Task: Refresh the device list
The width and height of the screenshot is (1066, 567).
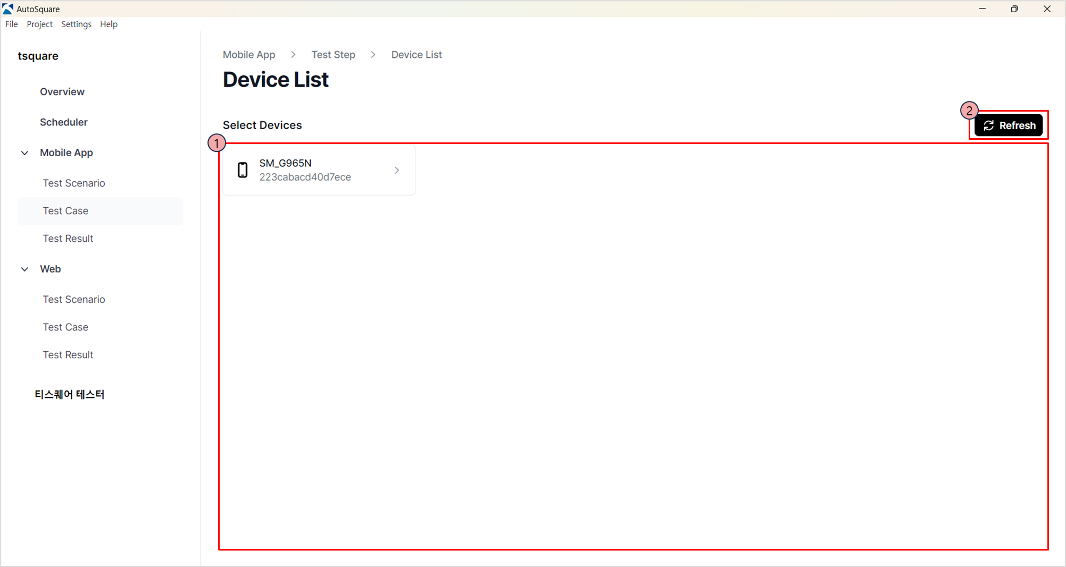Action: [x=1009, y=125]
